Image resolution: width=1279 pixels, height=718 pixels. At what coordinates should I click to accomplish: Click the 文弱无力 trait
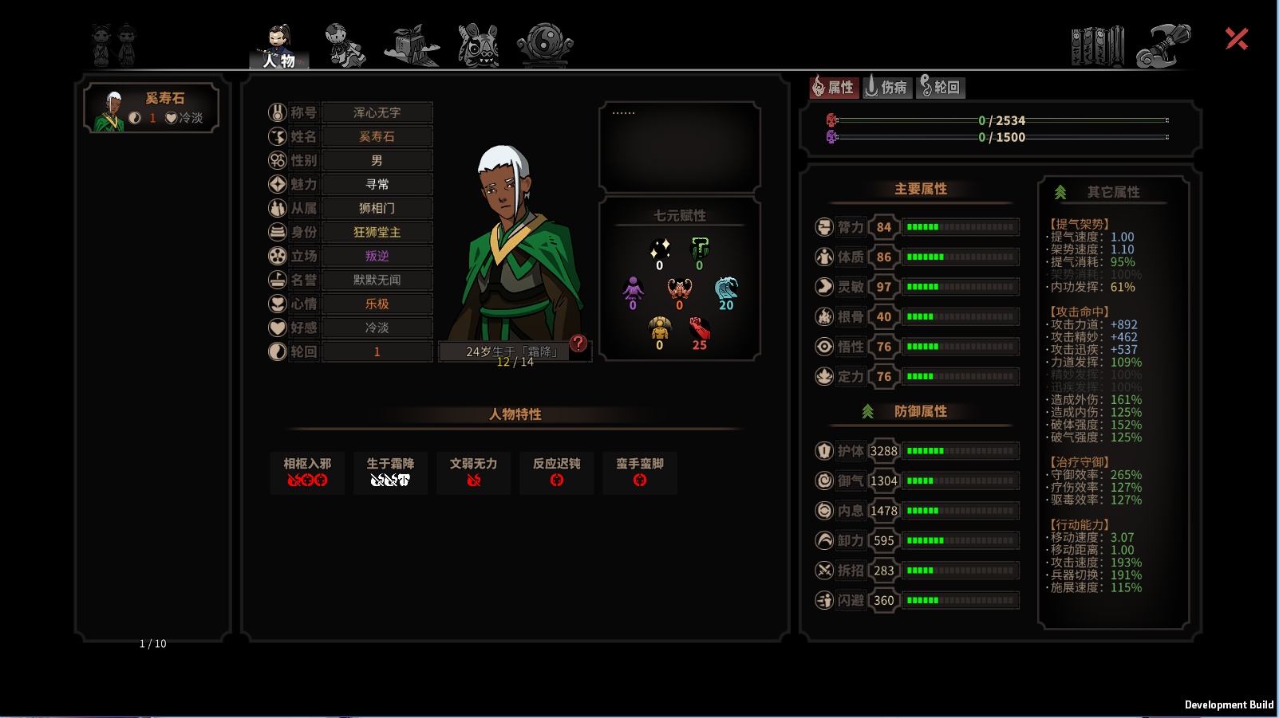[x=473, y=473]
